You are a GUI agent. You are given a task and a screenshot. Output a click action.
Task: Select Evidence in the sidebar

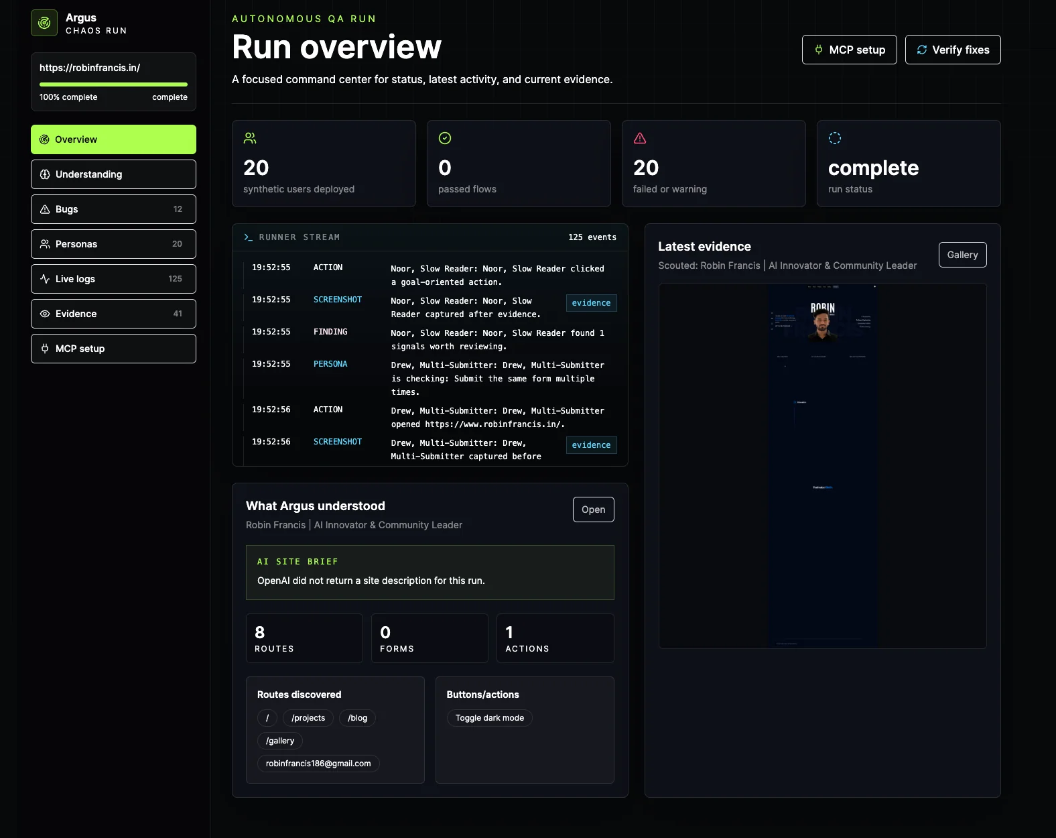pyautogui.click(x=113, y=314)
